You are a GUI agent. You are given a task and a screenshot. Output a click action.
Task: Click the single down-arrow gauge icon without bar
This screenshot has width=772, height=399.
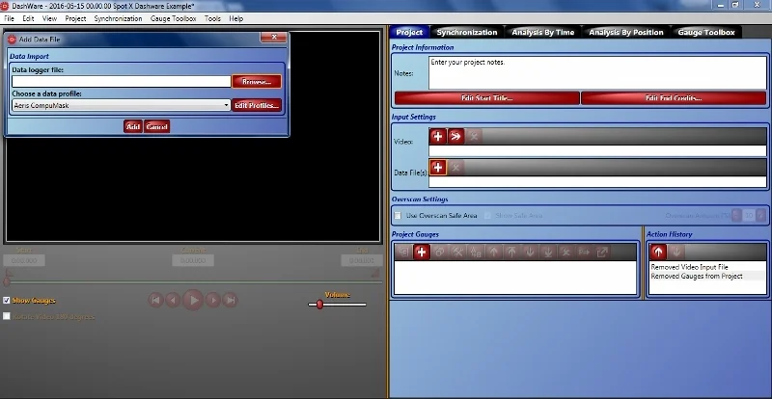coord(530,252)
